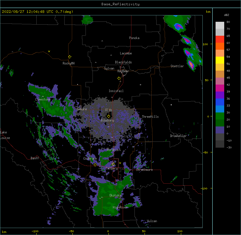Click the -50 tick on right km axis
The image size is (241, 235).
(205, 152)
